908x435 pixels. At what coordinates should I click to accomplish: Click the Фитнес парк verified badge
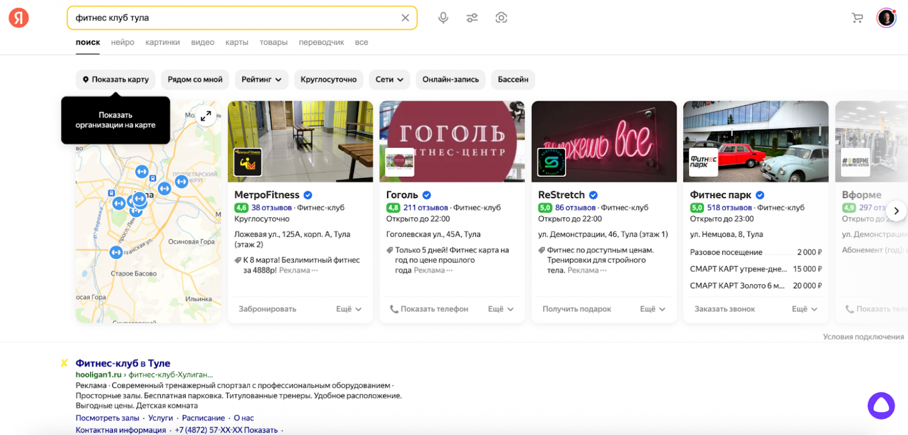(760, 195)
